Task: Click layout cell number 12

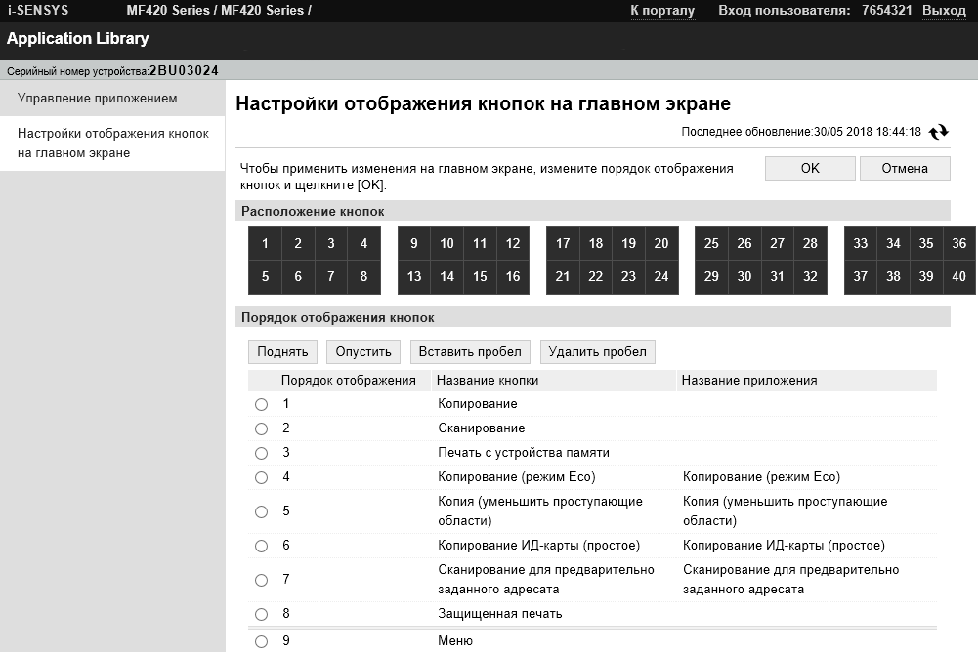Action: 513,244
